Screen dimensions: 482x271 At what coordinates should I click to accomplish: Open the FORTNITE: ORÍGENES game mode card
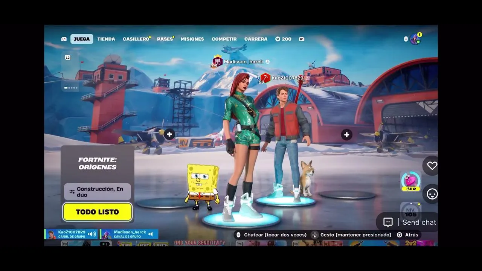coord(98,164)
